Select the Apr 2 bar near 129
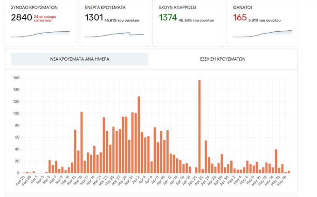 tap(139, 135)
